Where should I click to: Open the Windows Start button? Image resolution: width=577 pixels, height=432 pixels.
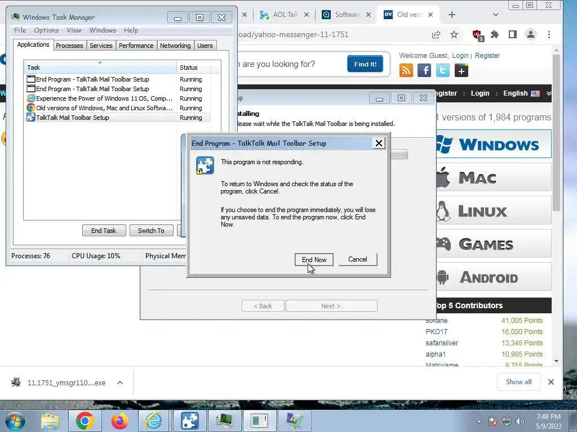click(15, 421)
